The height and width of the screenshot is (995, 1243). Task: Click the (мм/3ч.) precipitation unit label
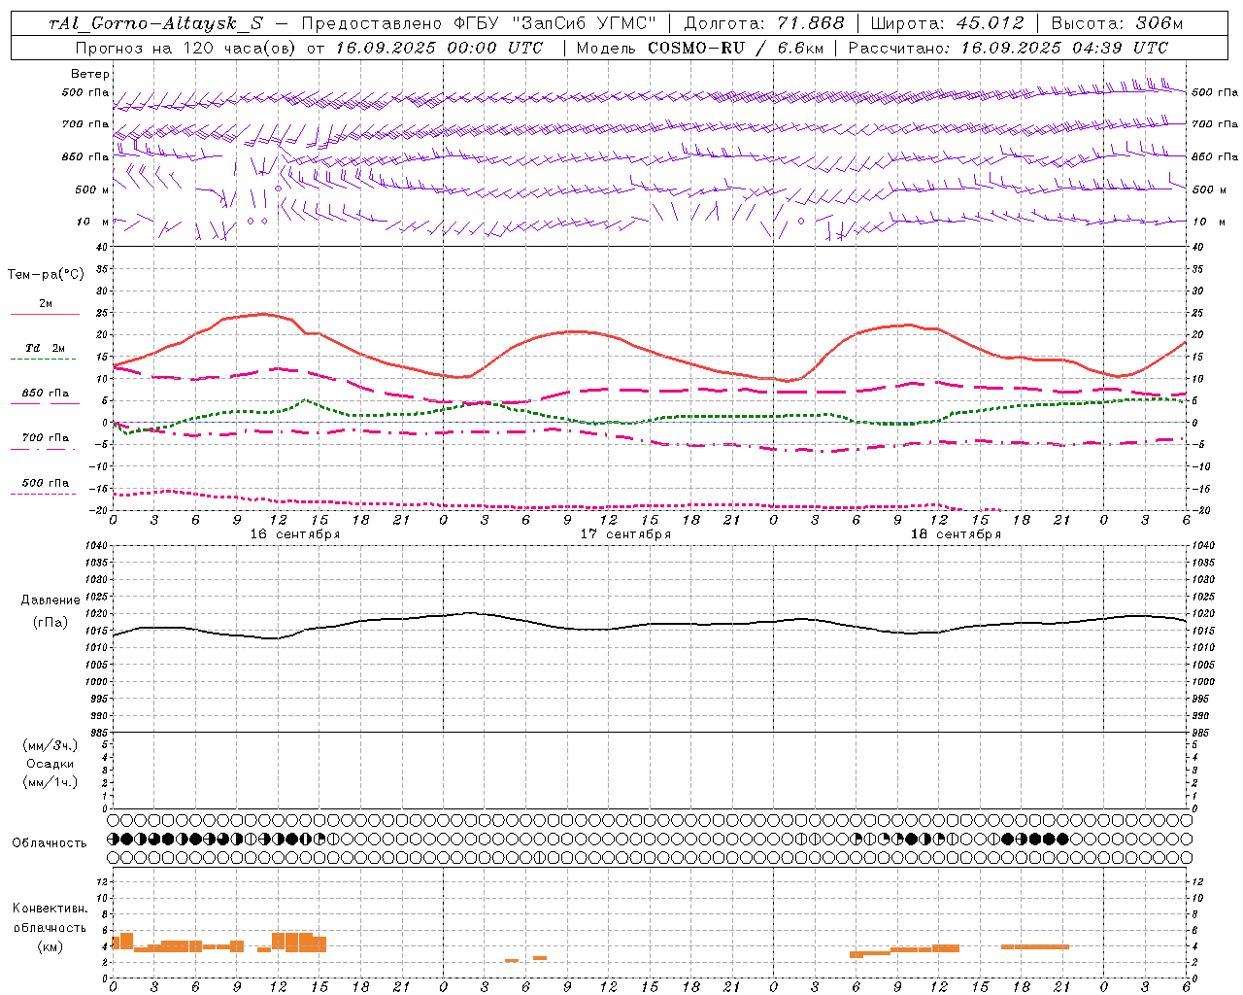[x=50, y=745]
